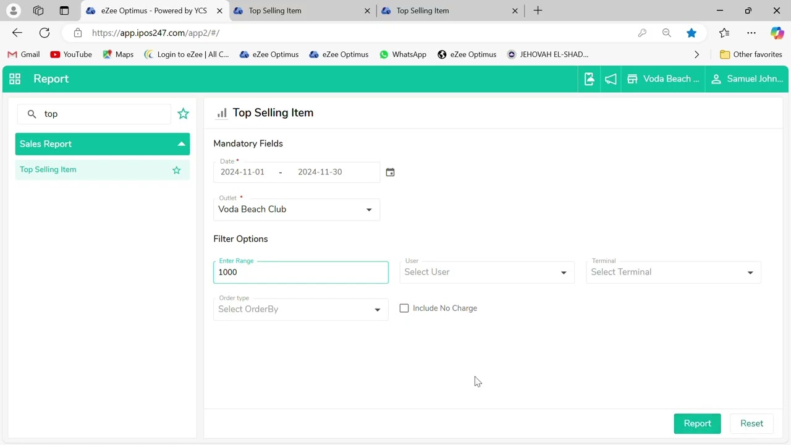Open Other favorites folder
The image size is (791, 445).
pos(751,54)
